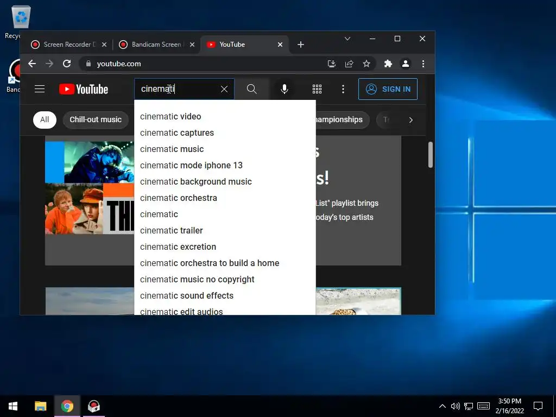Image resolution: width=556 pixels, height=417 pixels.
Task: Open the YouTube hamburger guide menu
Action: click(39, 89)
